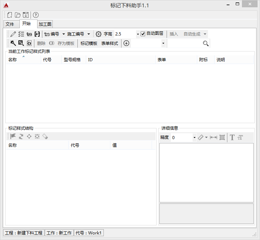Click the zoom window icon
Image resolution: width=260 pixels, height=240 pixels.
tap(21, 43)
